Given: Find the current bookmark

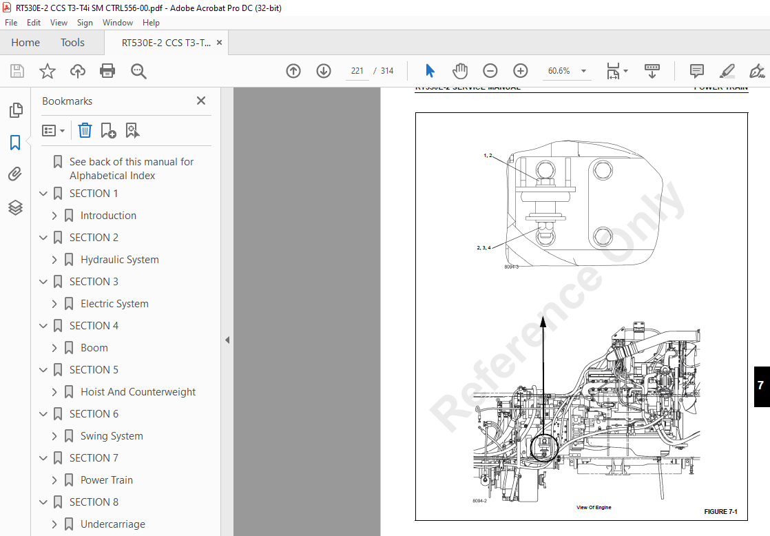Looking at the screenshot, I should click(133, 131).
